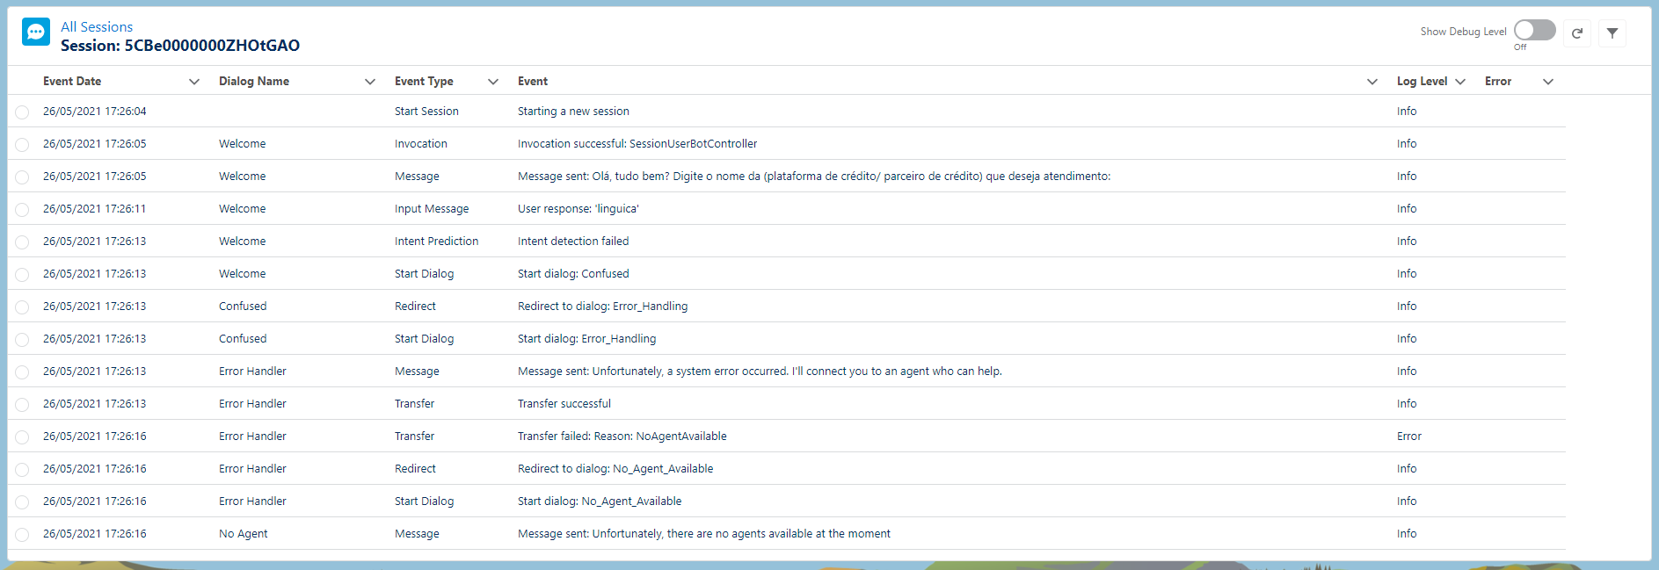Select the Intent Prediction row radio button
This screenshot has height=570, width=1659.
pyautogui.click(x=22, y=242)
